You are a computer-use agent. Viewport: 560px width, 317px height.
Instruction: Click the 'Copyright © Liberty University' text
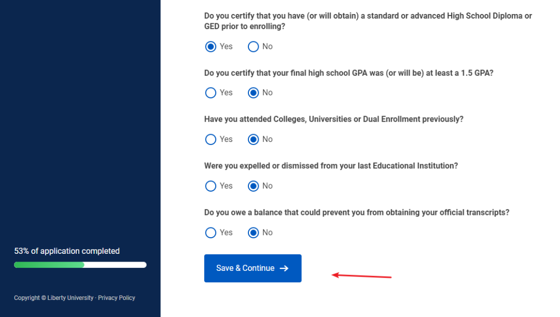point(53,298)
